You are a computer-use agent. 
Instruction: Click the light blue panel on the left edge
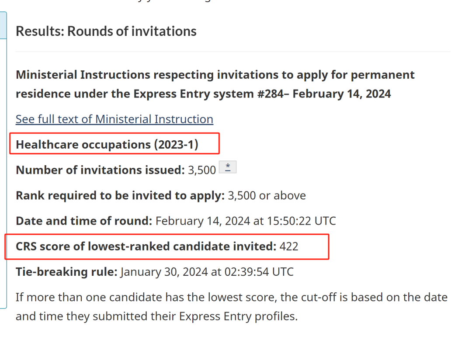coord(3,25)
